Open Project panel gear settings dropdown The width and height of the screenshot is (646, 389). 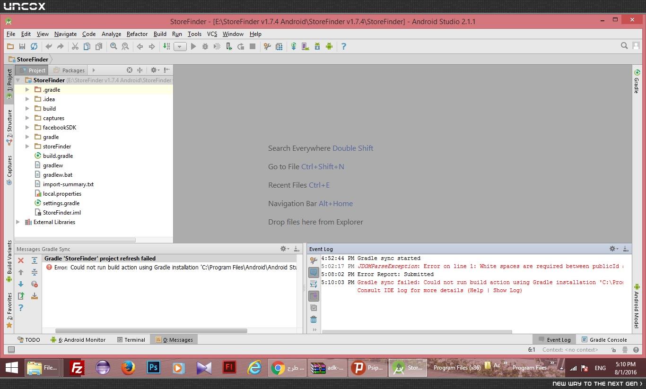[x=155, y=70]
